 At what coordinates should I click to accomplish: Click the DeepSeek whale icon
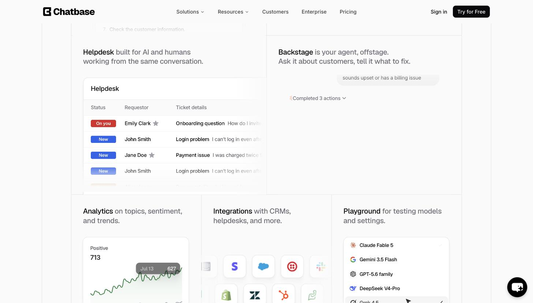pyautogui.click(x=353, y=288)
